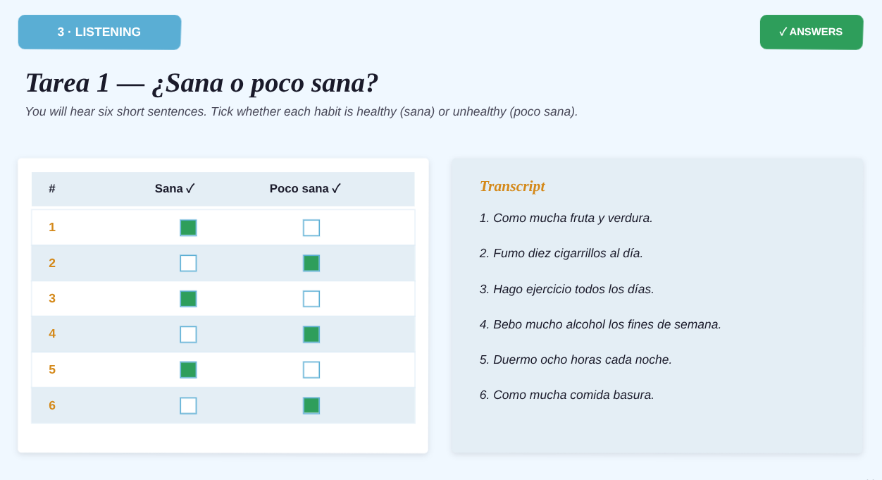Click transcript line 'Fumo diez cigarrillos al día'
This screenshot has width=882, height=480.
pyautogui.click(x=561, y=253)
